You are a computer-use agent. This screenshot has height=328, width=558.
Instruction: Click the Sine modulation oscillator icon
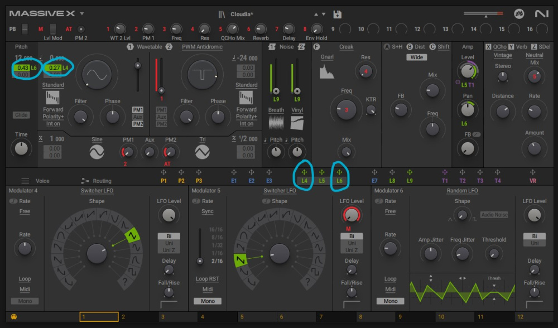[x=97, y=152]
